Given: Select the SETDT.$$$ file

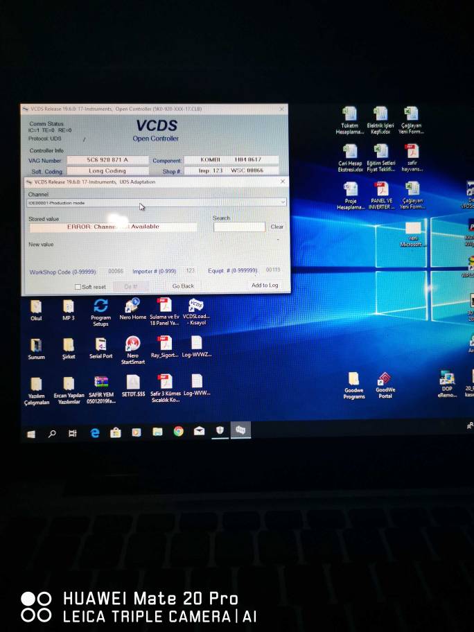Looking at the screenshot, I should [133, 386].
